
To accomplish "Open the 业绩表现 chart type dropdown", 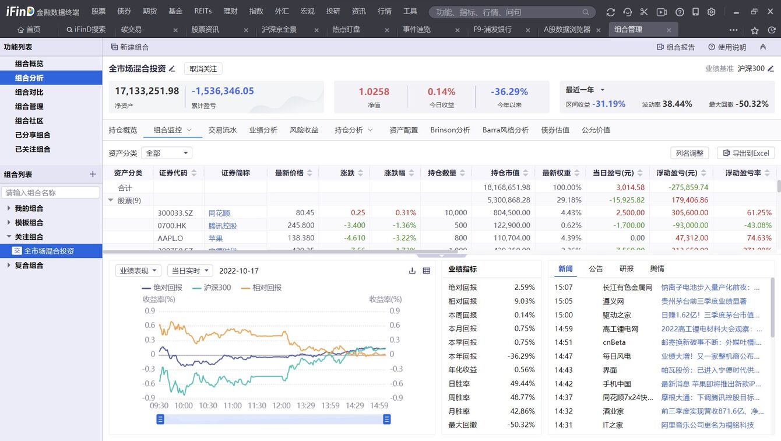I will click(138, 271).
